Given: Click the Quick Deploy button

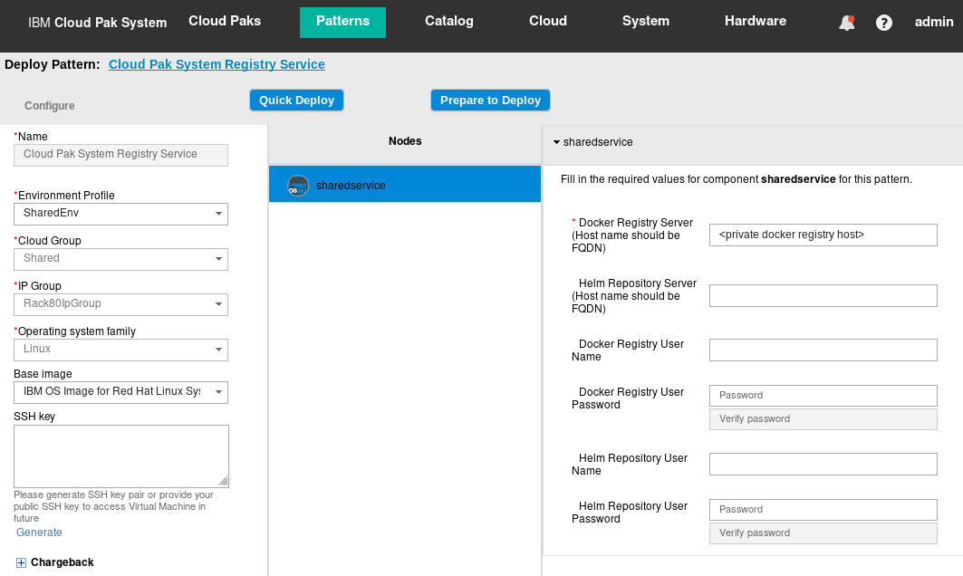Looking at the screenshot, I should [x=296, y=101].
